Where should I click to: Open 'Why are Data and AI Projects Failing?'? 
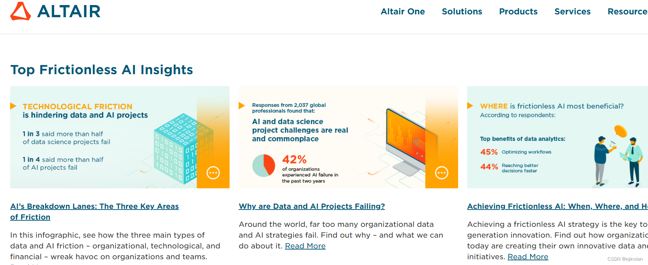coord(312,206)
